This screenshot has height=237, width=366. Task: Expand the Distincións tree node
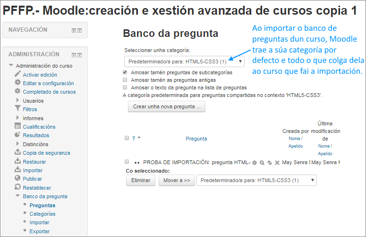click(x=17, y=144)
